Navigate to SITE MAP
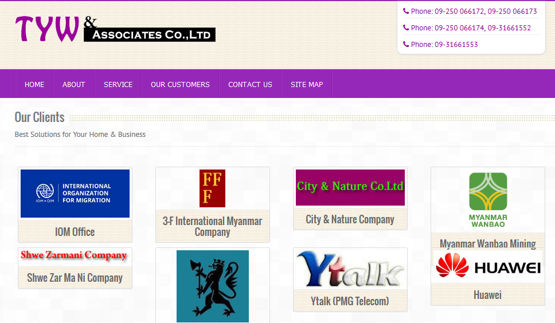Viewport: 555px width, 323px height. (307, 84)
